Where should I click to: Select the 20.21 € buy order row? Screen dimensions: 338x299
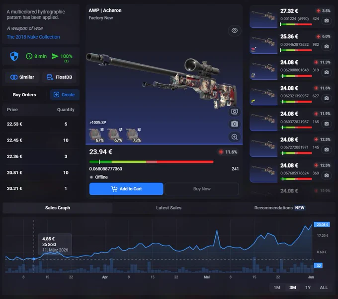coord(41,188)
